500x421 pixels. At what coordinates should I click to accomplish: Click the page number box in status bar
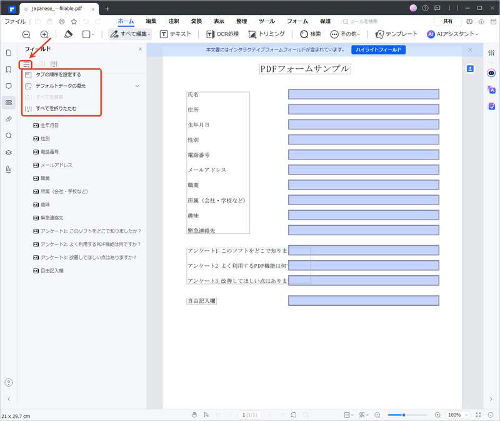point(249,415)
